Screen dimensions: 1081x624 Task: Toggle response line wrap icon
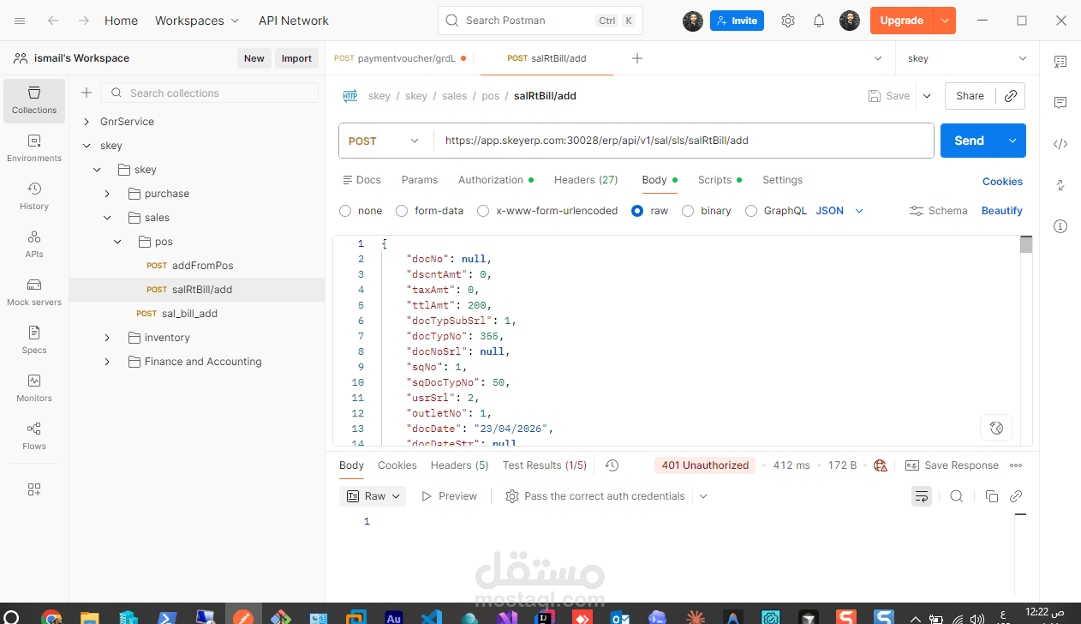(x=922, y=496)
